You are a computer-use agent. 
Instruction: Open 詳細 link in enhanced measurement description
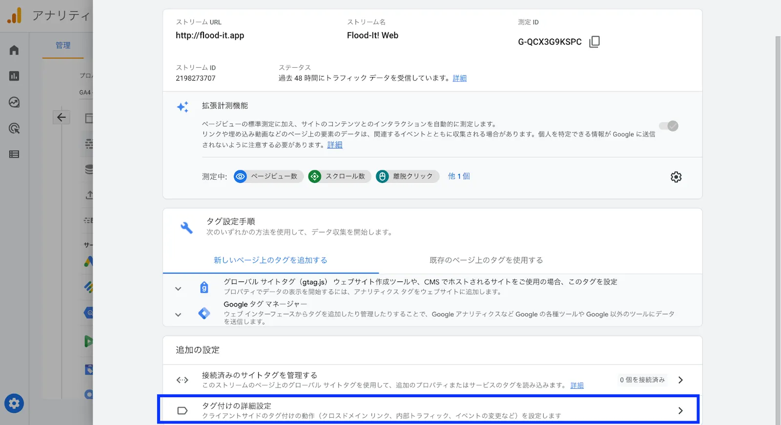(x=335, y=145)
